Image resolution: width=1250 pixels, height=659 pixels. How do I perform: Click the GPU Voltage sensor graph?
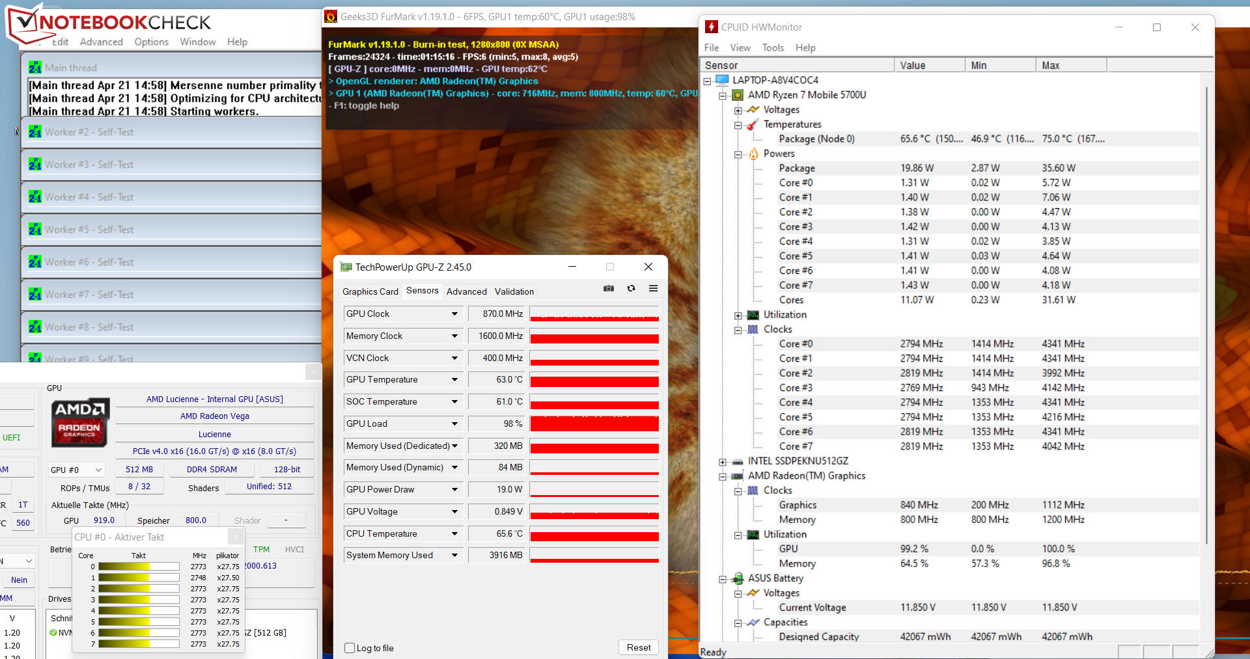[594, 511]
